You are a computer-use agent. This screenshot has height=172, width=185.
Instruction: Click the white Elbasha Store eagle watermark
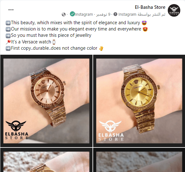tap(111, 130)
